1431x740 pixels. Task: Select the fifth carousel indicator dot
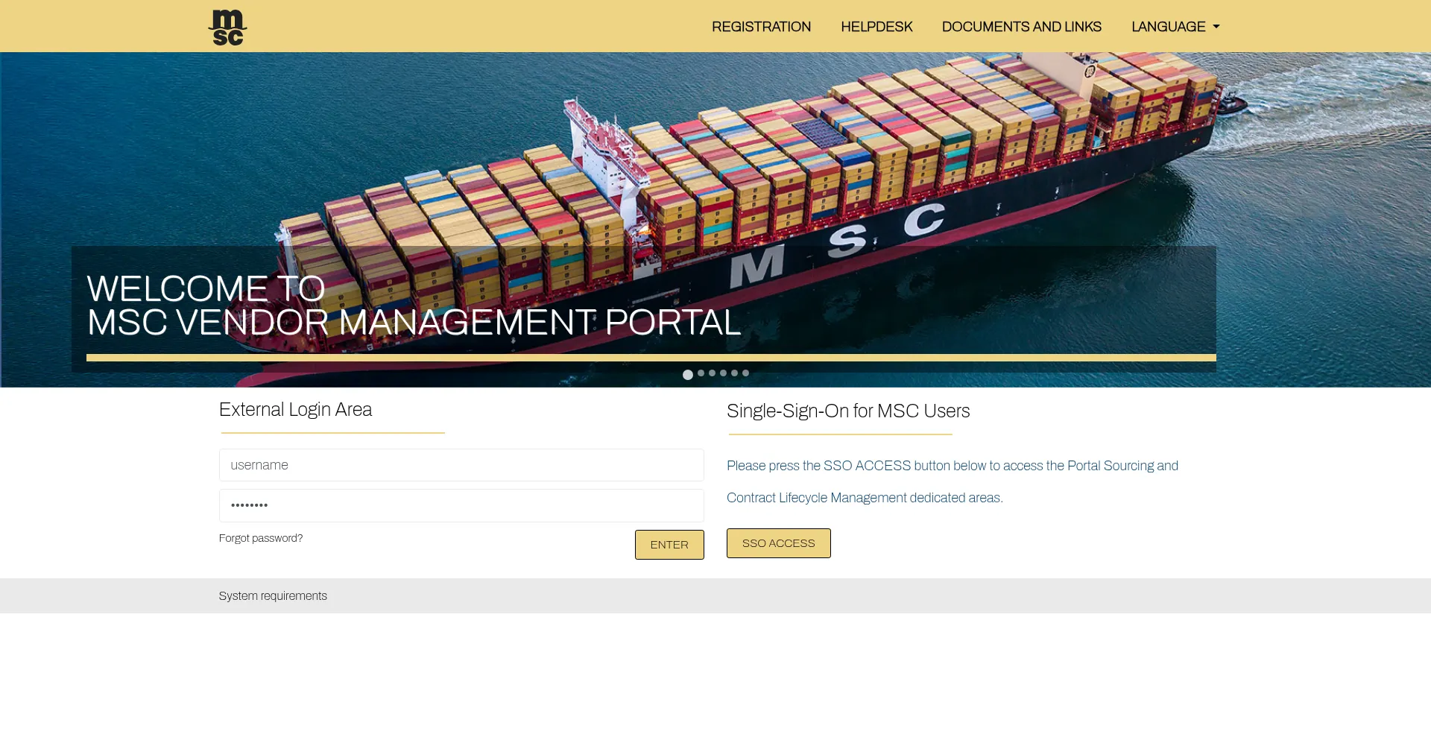(734, 373)
